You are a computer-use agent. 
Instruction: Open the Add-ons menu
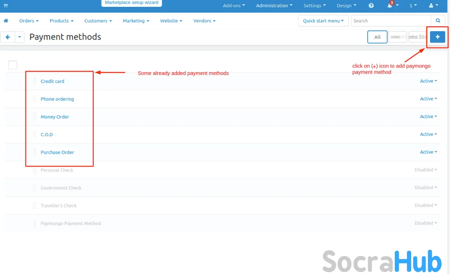(x=234, y=6)
